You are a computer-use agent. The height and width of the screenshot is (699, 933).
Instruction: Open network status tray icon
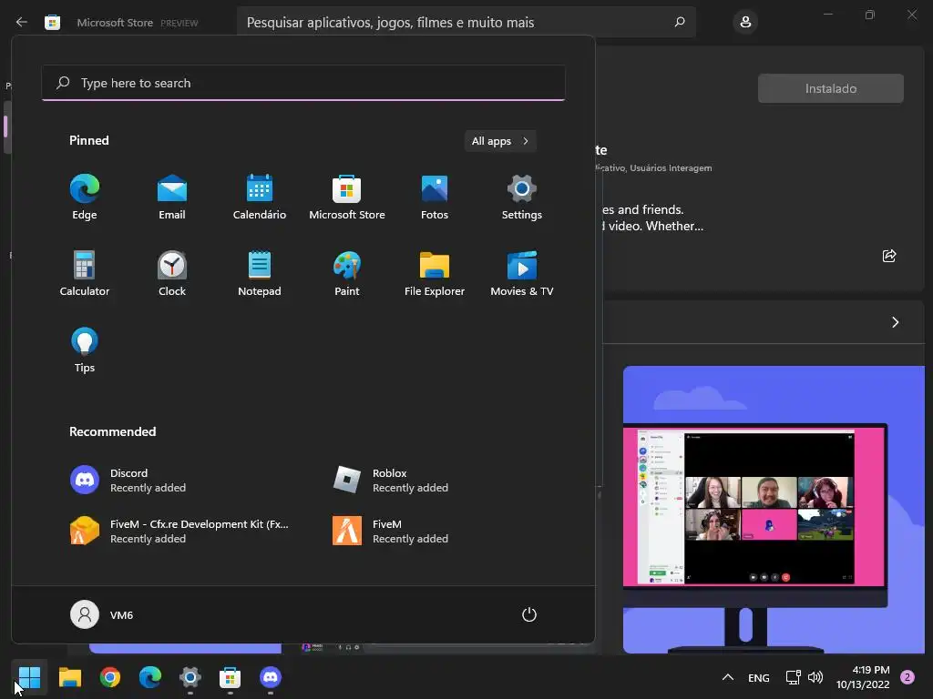[x=794, y=677]
